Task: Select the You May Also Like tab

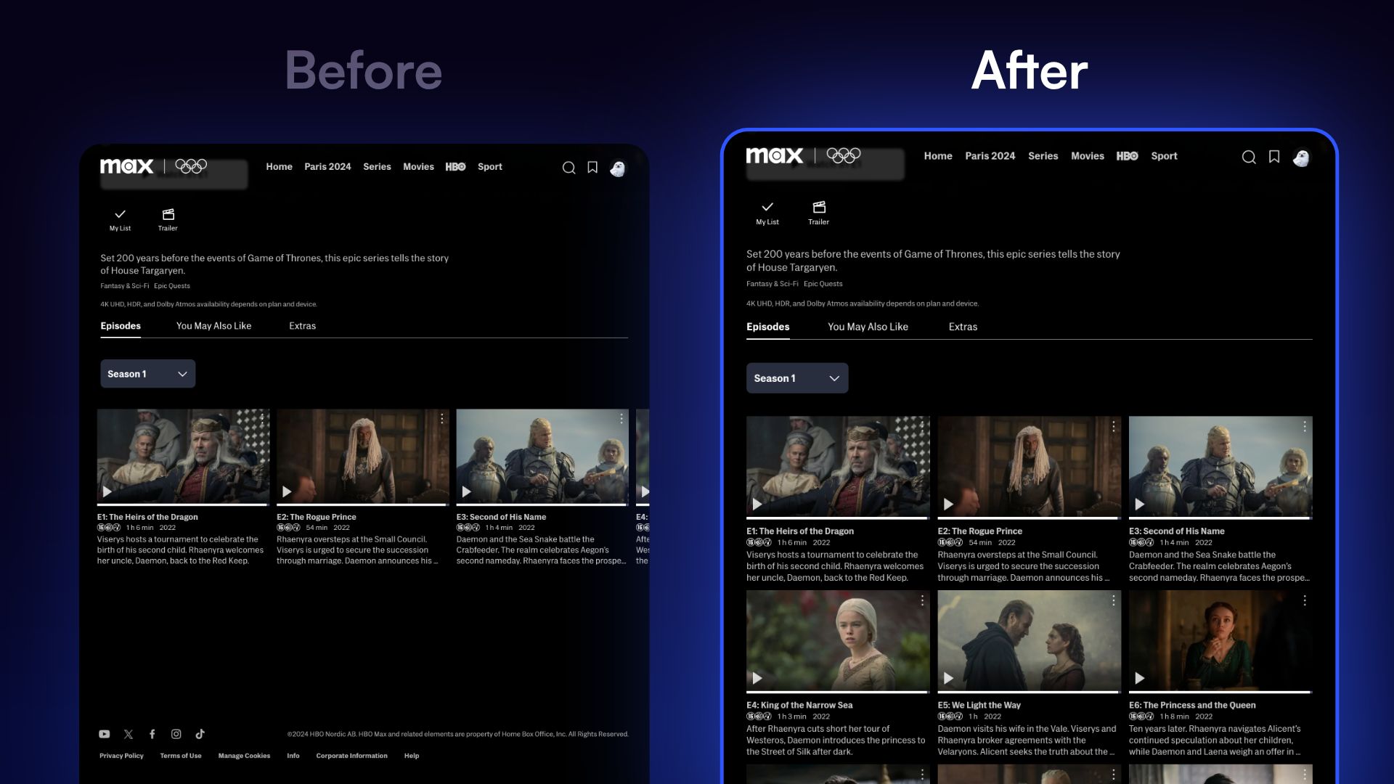Action: [868, 327]
